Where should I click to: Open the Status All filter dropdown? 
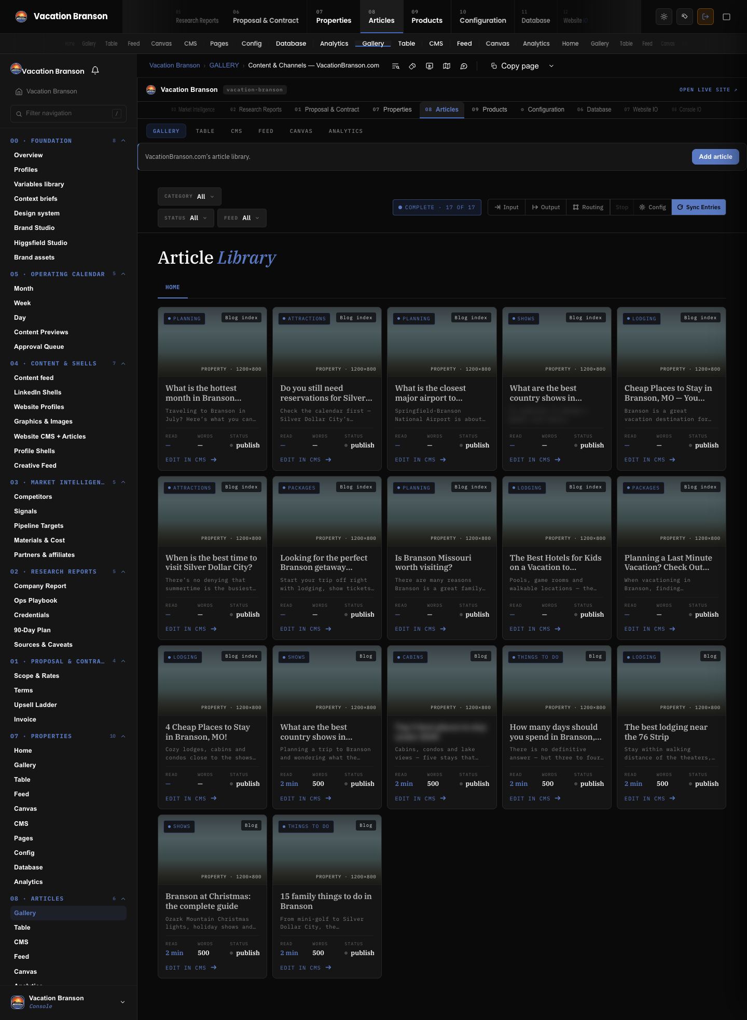(x=186, y=218)
